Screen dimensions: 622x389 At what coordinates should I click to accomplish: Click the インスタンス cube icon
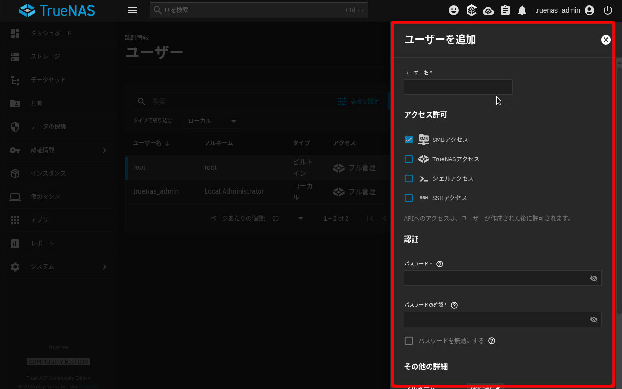click(x=15, y=173)
